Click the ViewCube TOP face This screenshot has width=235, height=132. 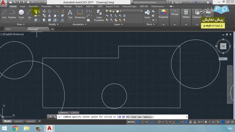click(x=223, y=46)
